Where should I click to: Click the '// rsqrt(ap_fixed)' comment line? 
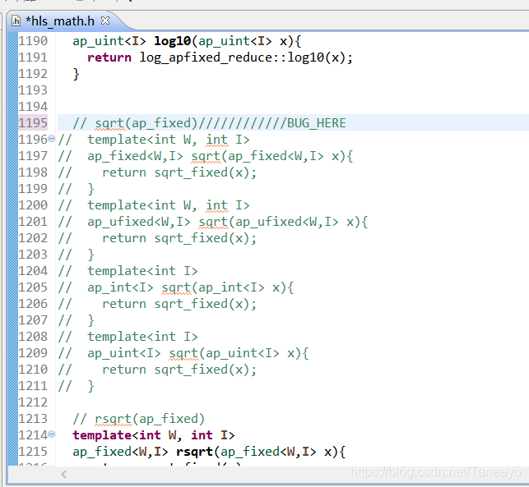click(139, 419)
